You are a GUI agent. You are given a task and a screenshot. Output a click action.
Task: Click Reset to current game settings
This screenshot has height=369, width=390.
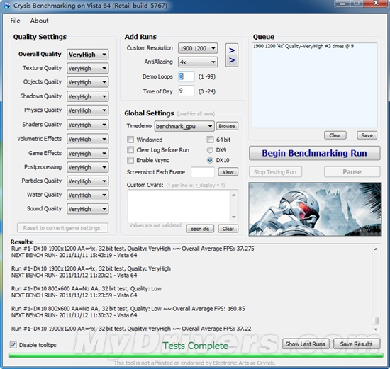click(x=62, y=228)
